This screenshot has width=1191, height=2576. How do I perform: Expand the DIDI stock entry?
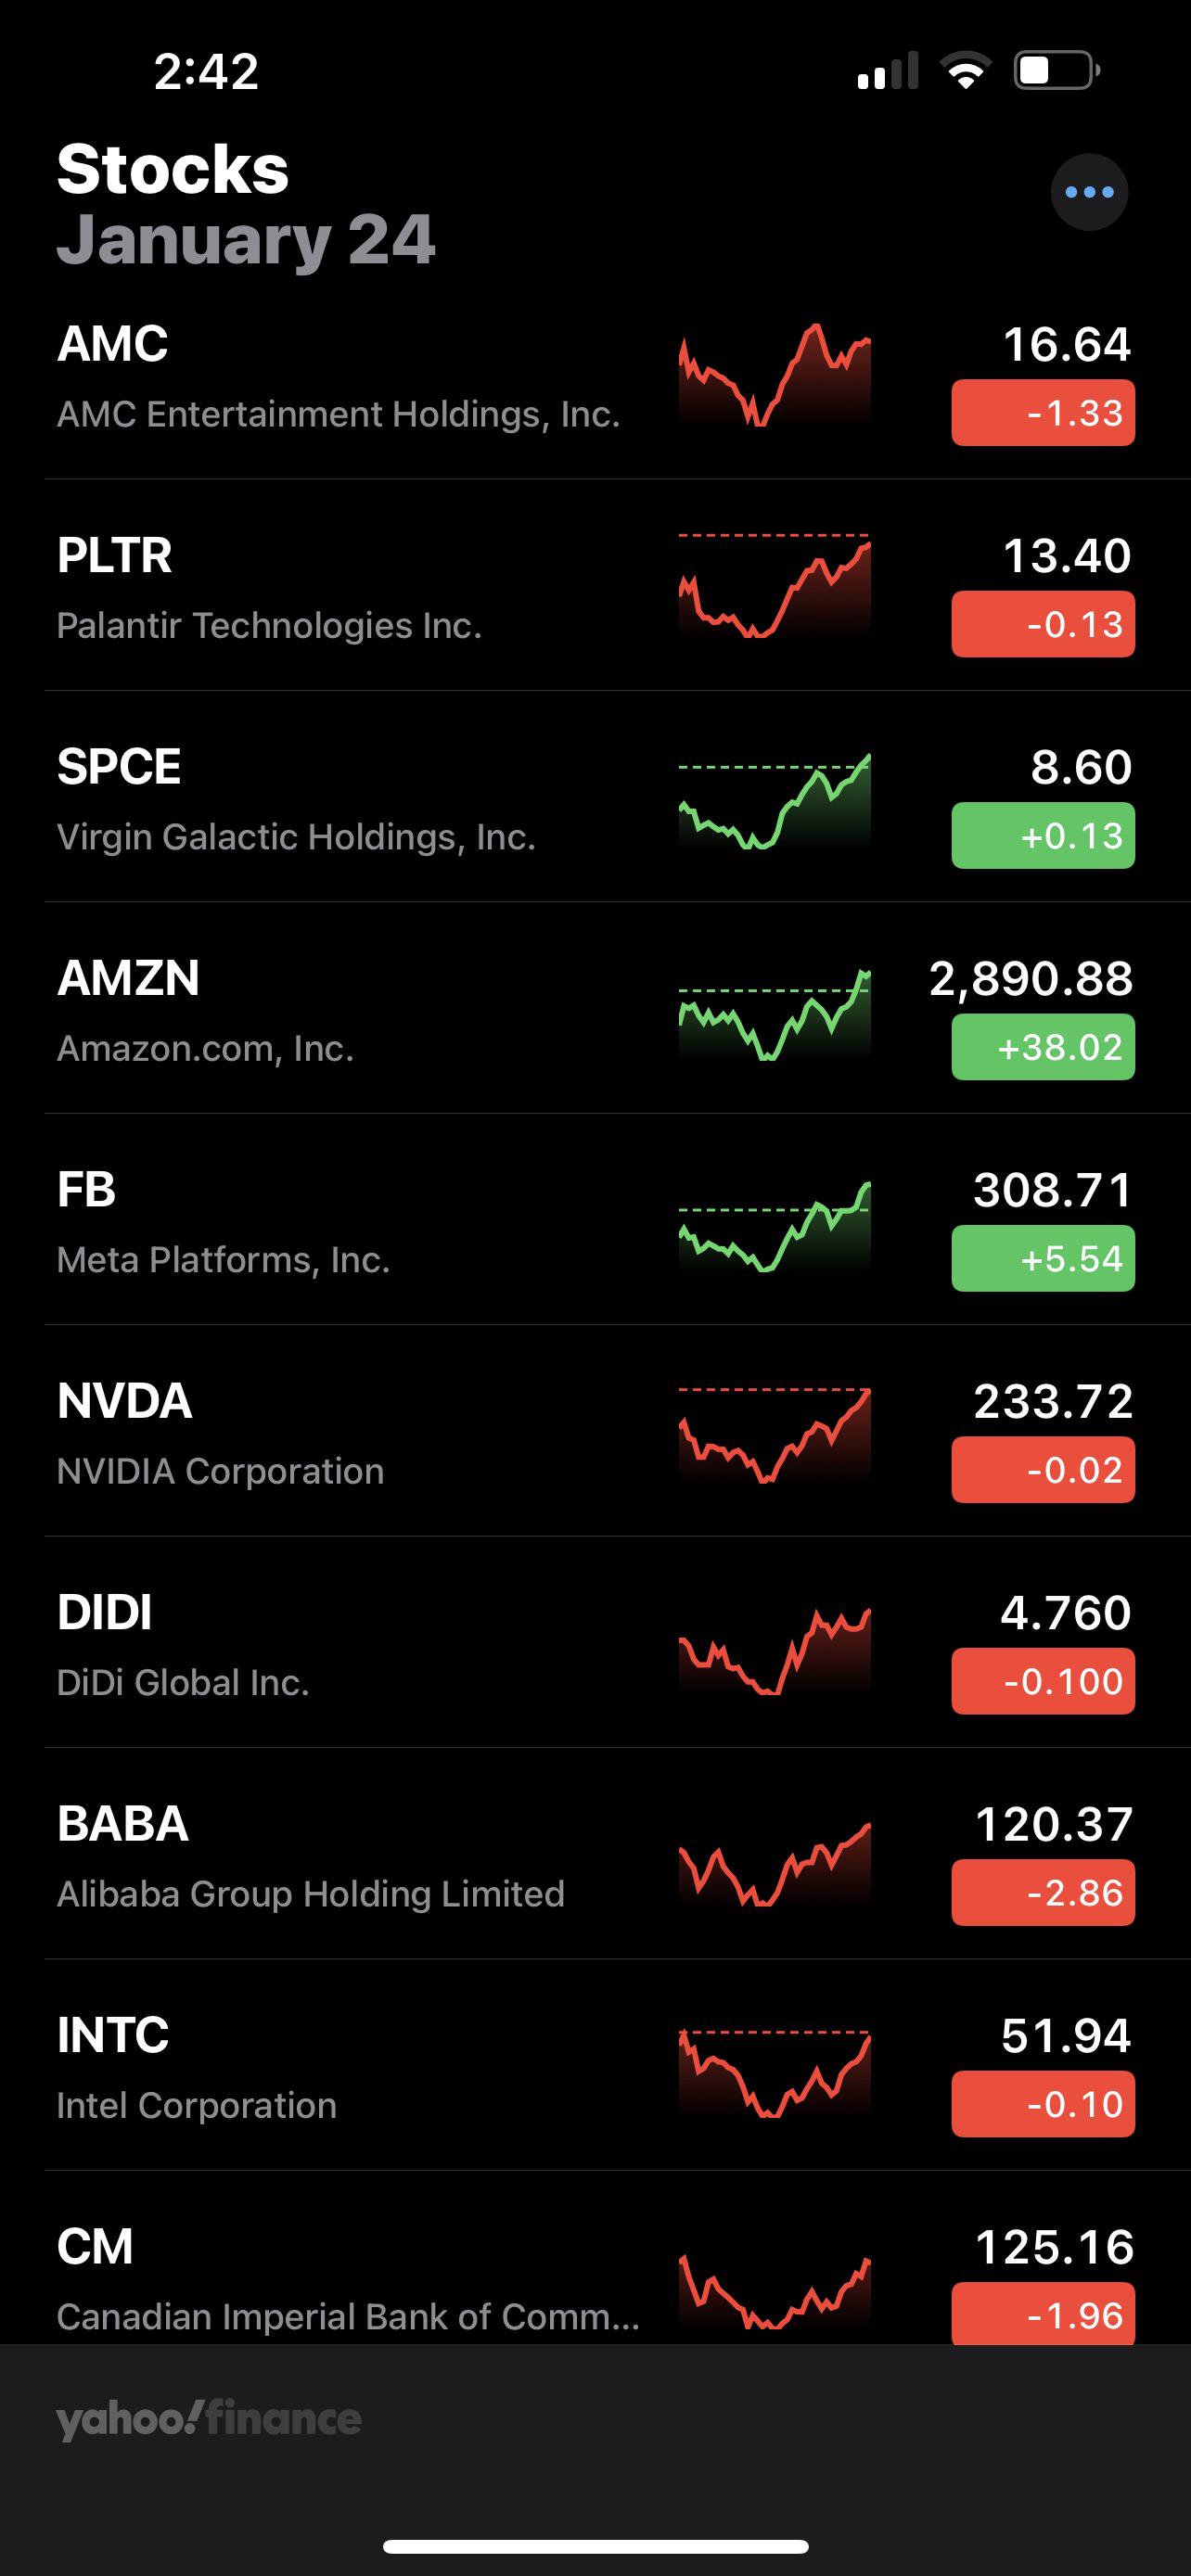(x=350, y=1645)
